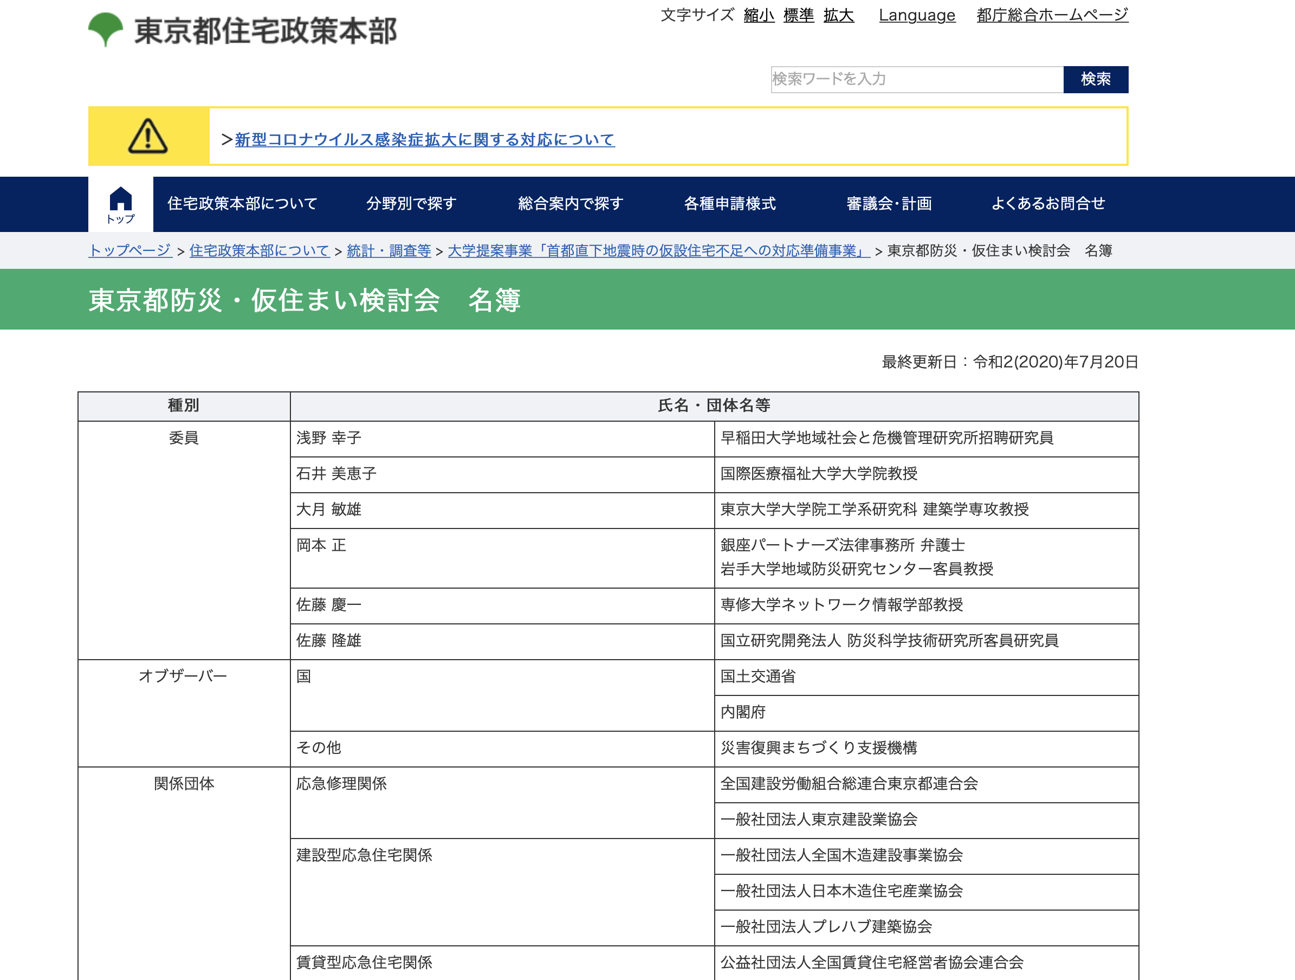Click 国際医療福祉大学大学院教授 cell
The image size is (1295, 980).
pyautogui.click(x=926, y=474)
